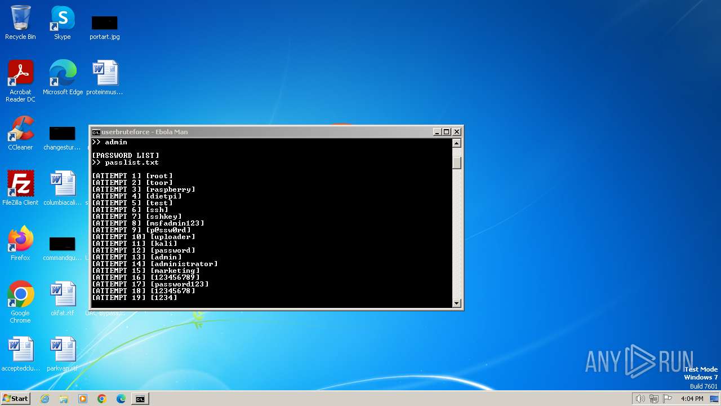721x406 pixels.
Task: Launch FileZilla Client from the desktop
Action: pyautogui.click(x=20, y=188)
